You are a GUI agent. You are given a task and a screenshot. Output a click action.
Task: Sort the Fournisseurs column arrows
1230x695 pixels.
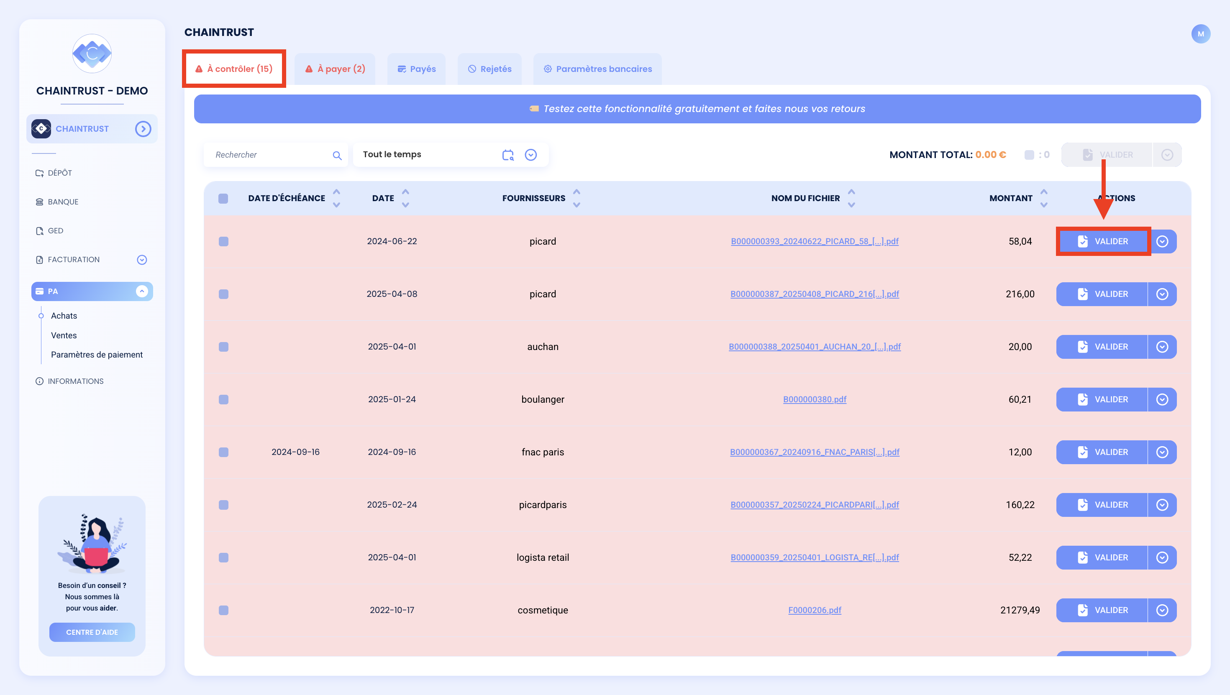pyautogui.click(x=577, y=198)
